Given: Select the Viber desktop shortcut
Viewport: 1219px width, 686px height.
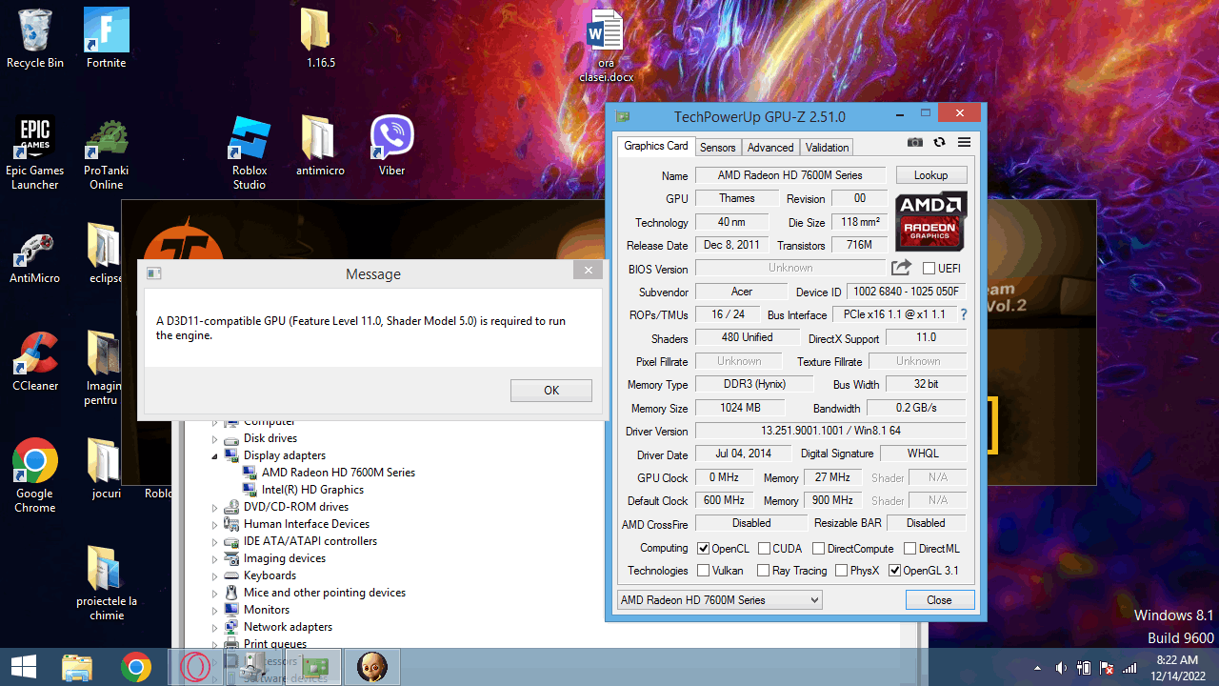Looking at the screenshot, I should [x=391, y=146].
